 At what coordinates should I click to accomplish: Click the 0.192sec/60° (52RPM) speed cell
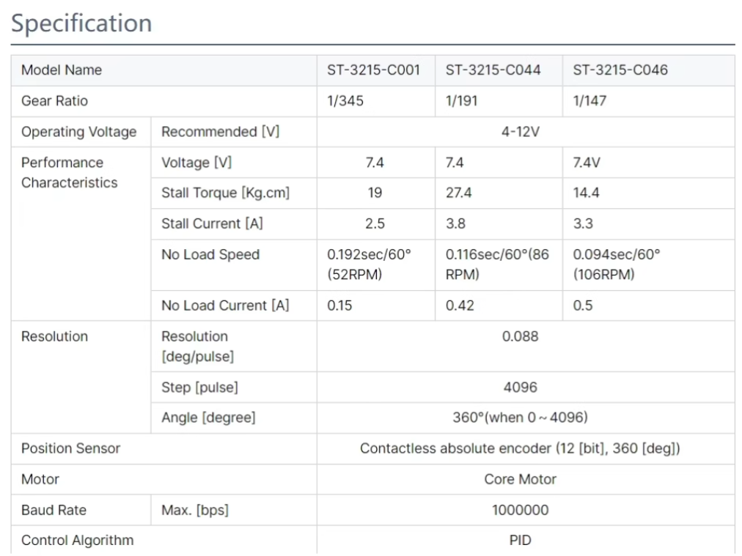click(x=369, y=264)
